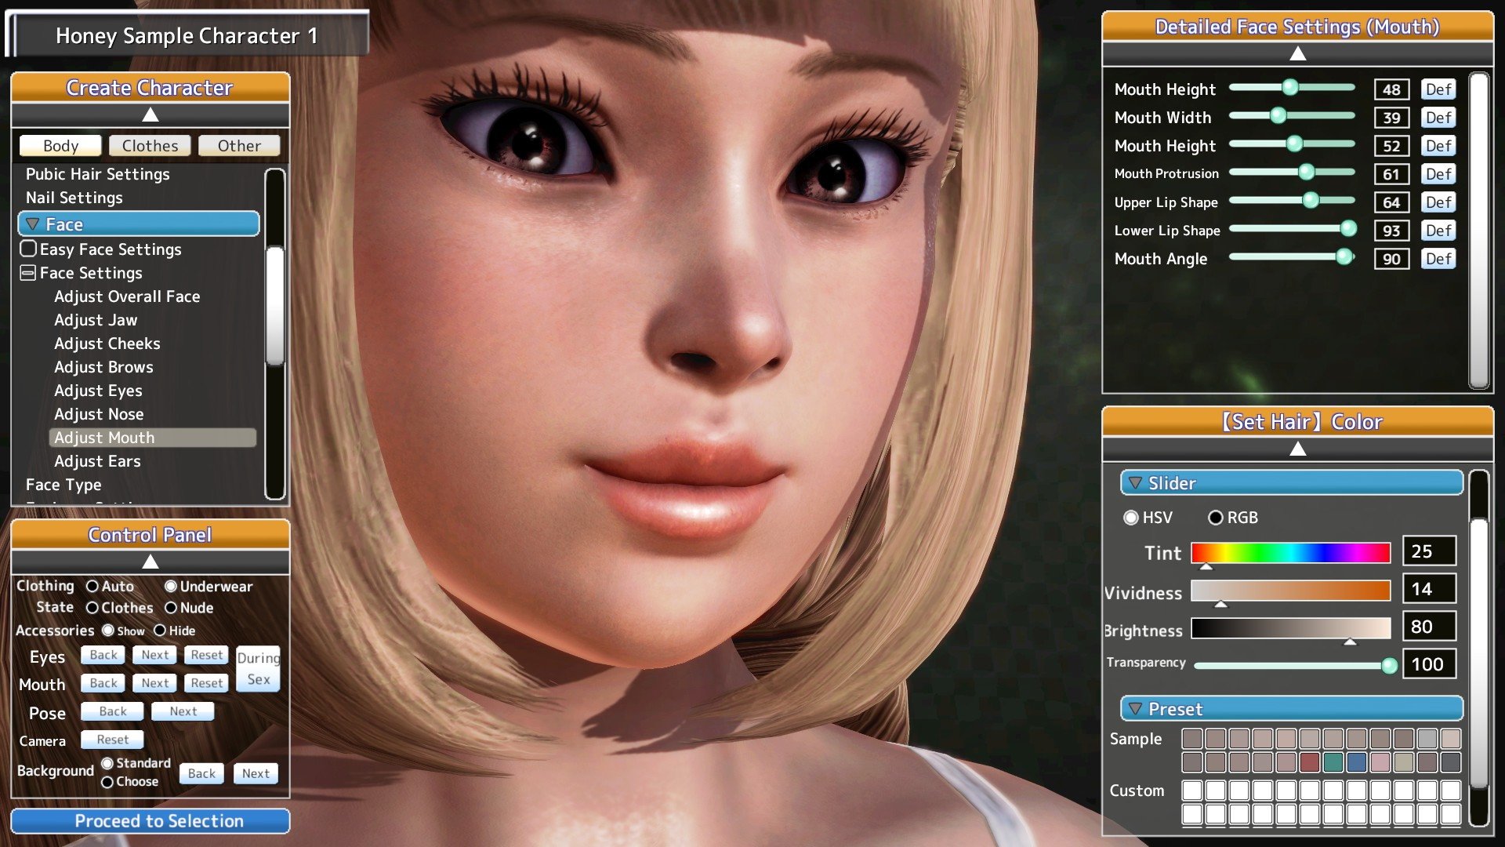
Task: Open the Other tab
Action: coord(239,146)
